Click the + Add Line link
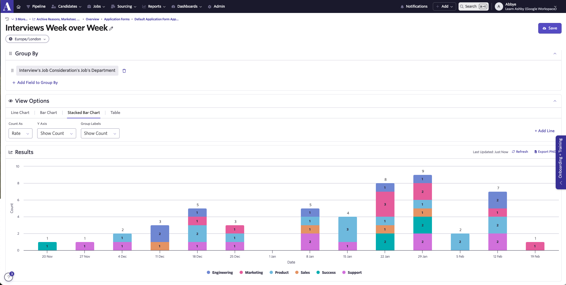This screenshot has width=566, height=285. pos(544,131)
